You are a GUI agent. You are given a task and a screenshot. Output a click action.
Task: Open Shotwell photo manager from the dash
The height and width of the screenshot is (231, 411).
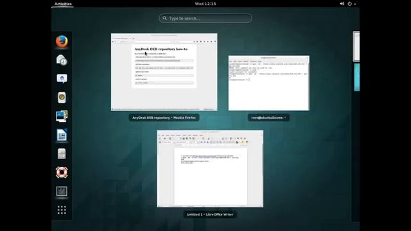pyautogui.click(x=62, y=116)
